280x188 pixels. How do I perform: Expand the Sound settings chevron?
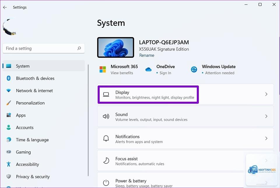[266, 116]
